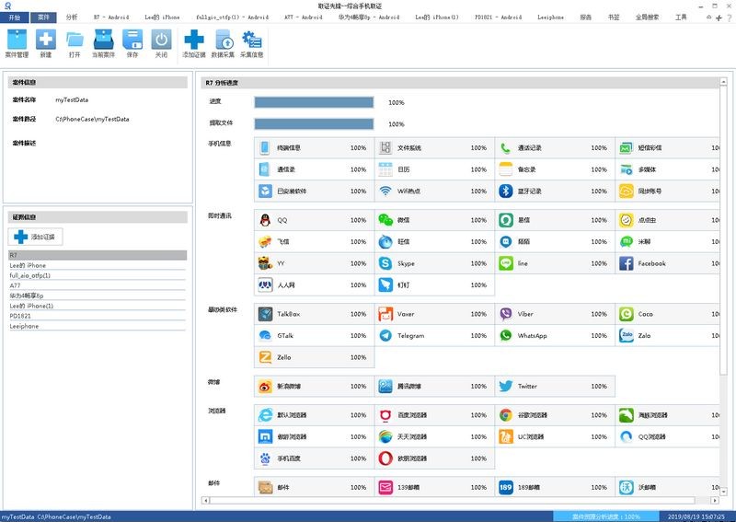Click the 蓝牙记录 Bluetooth icon
The height and width of the screenshot is (522, 736).
(x=505, y=191)
